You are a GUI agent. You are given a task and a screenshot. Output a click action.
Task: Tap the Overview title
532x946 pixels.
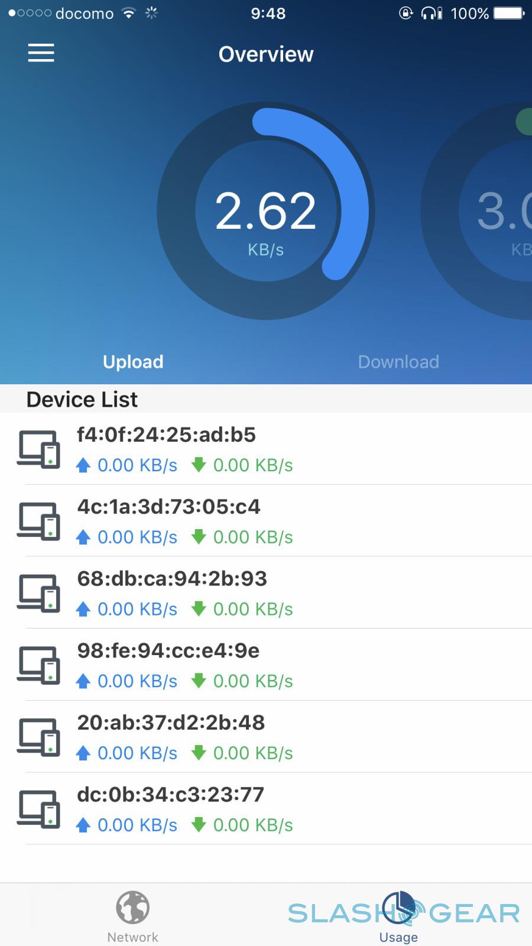coord(265,54)
